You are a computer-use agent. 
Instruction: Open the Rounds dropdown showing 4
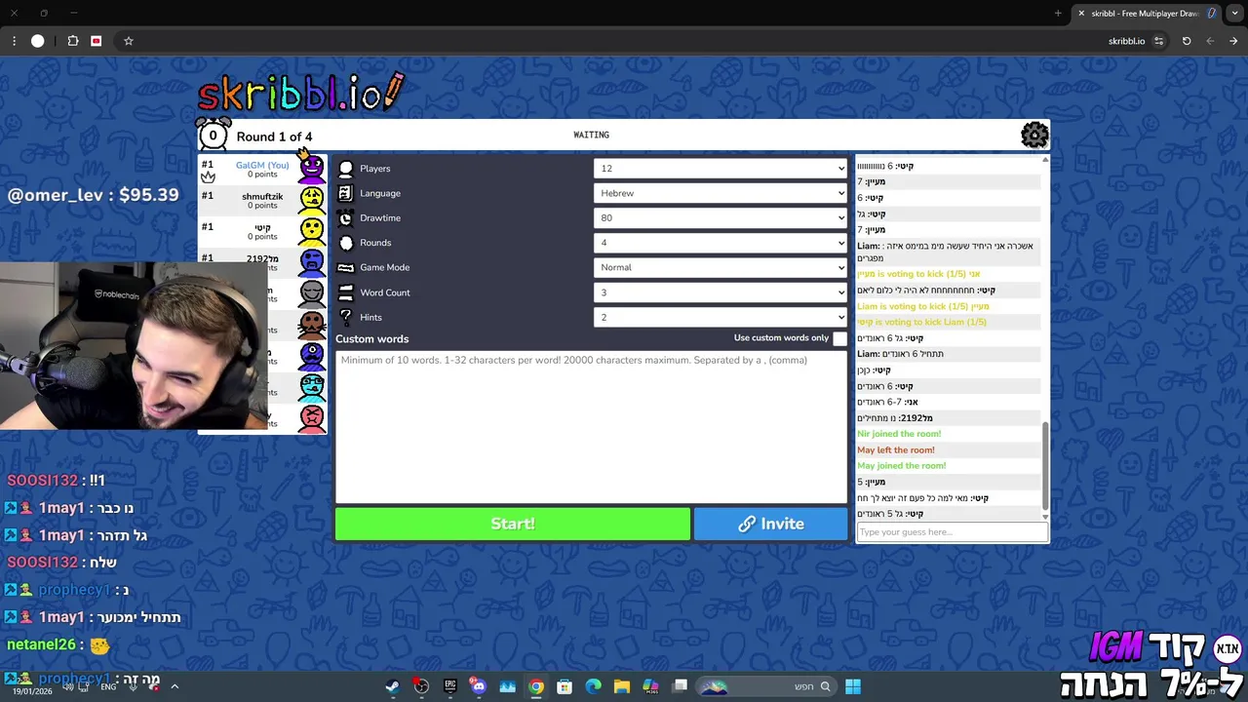pos(721,243)
